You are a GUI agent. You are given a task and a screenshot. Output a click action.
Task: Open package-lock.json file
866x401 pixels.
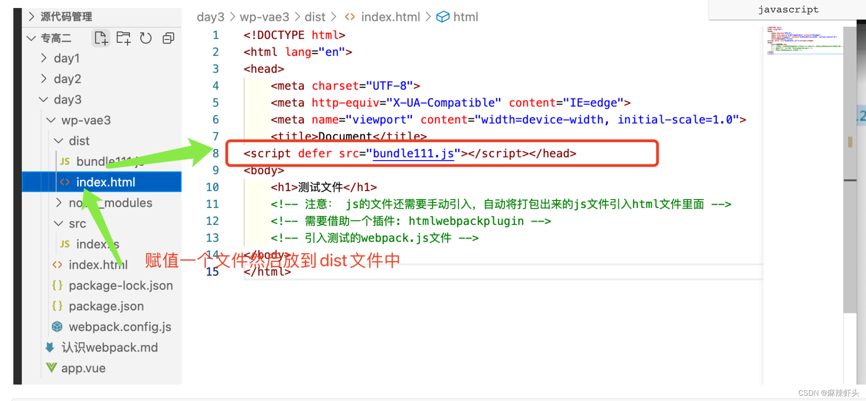[121, 285]
